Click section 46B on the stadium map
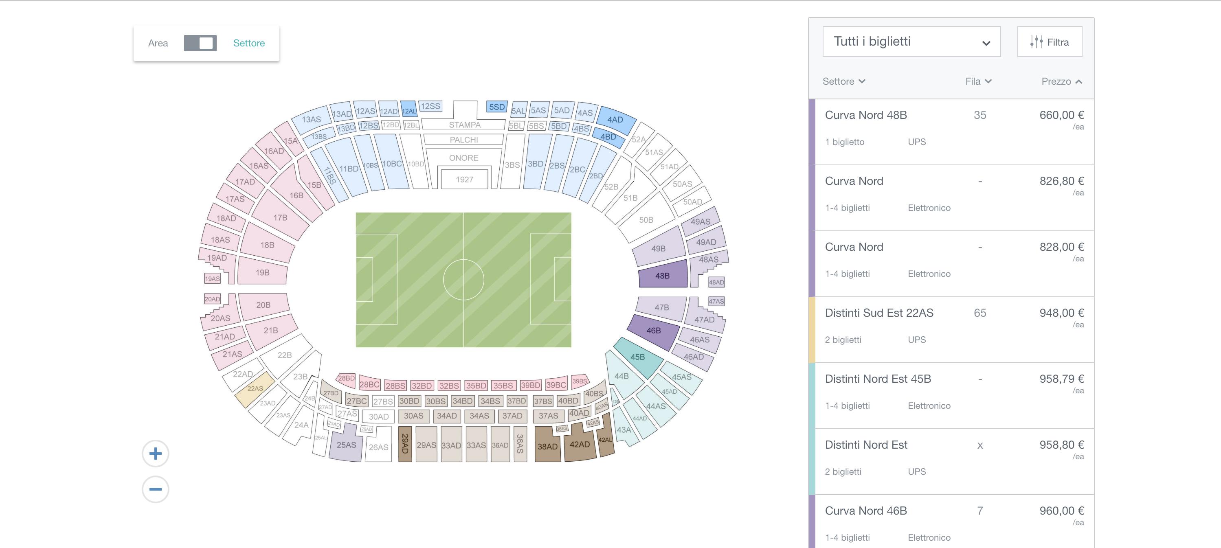The height and width of the screenshot is (548, 1221). point(653,331)
